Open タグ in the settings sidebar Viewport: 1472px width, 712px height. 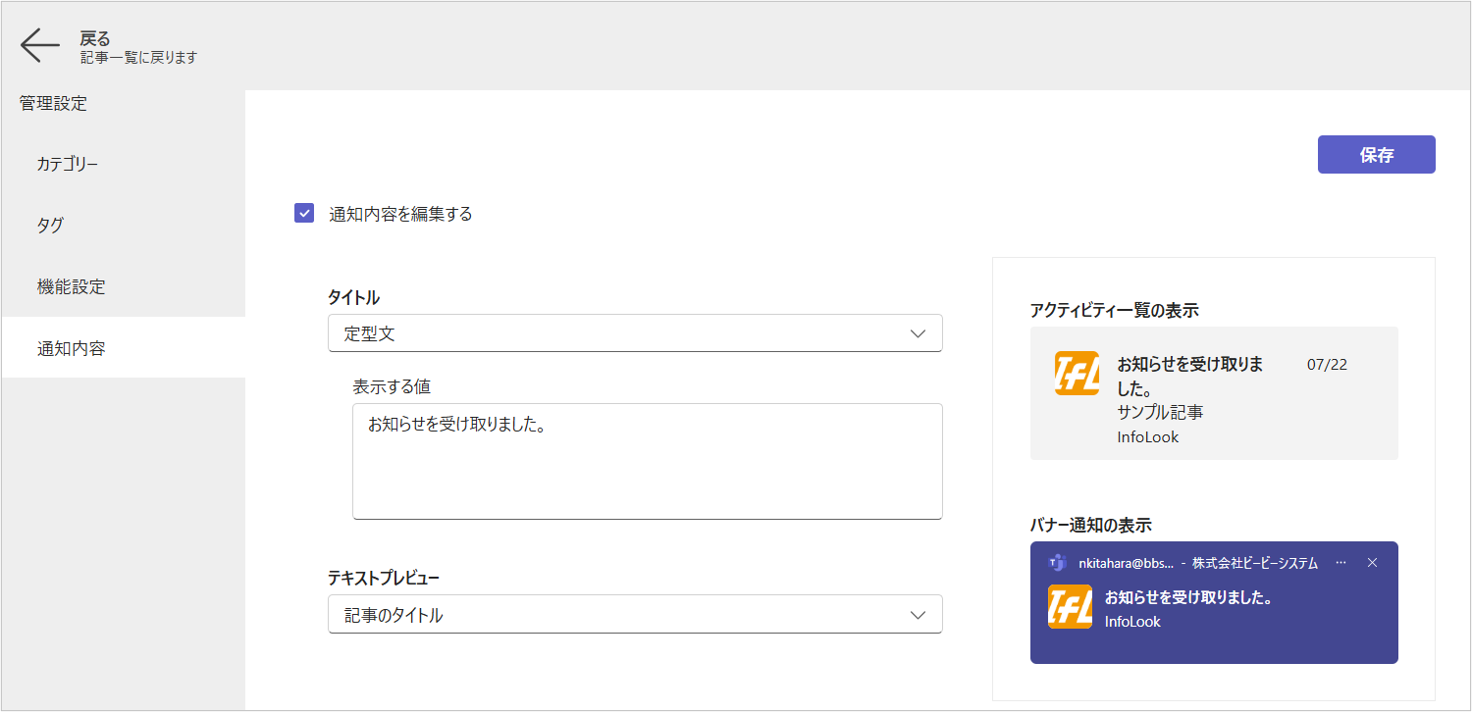pyautogui.click(x=124, y=225)
